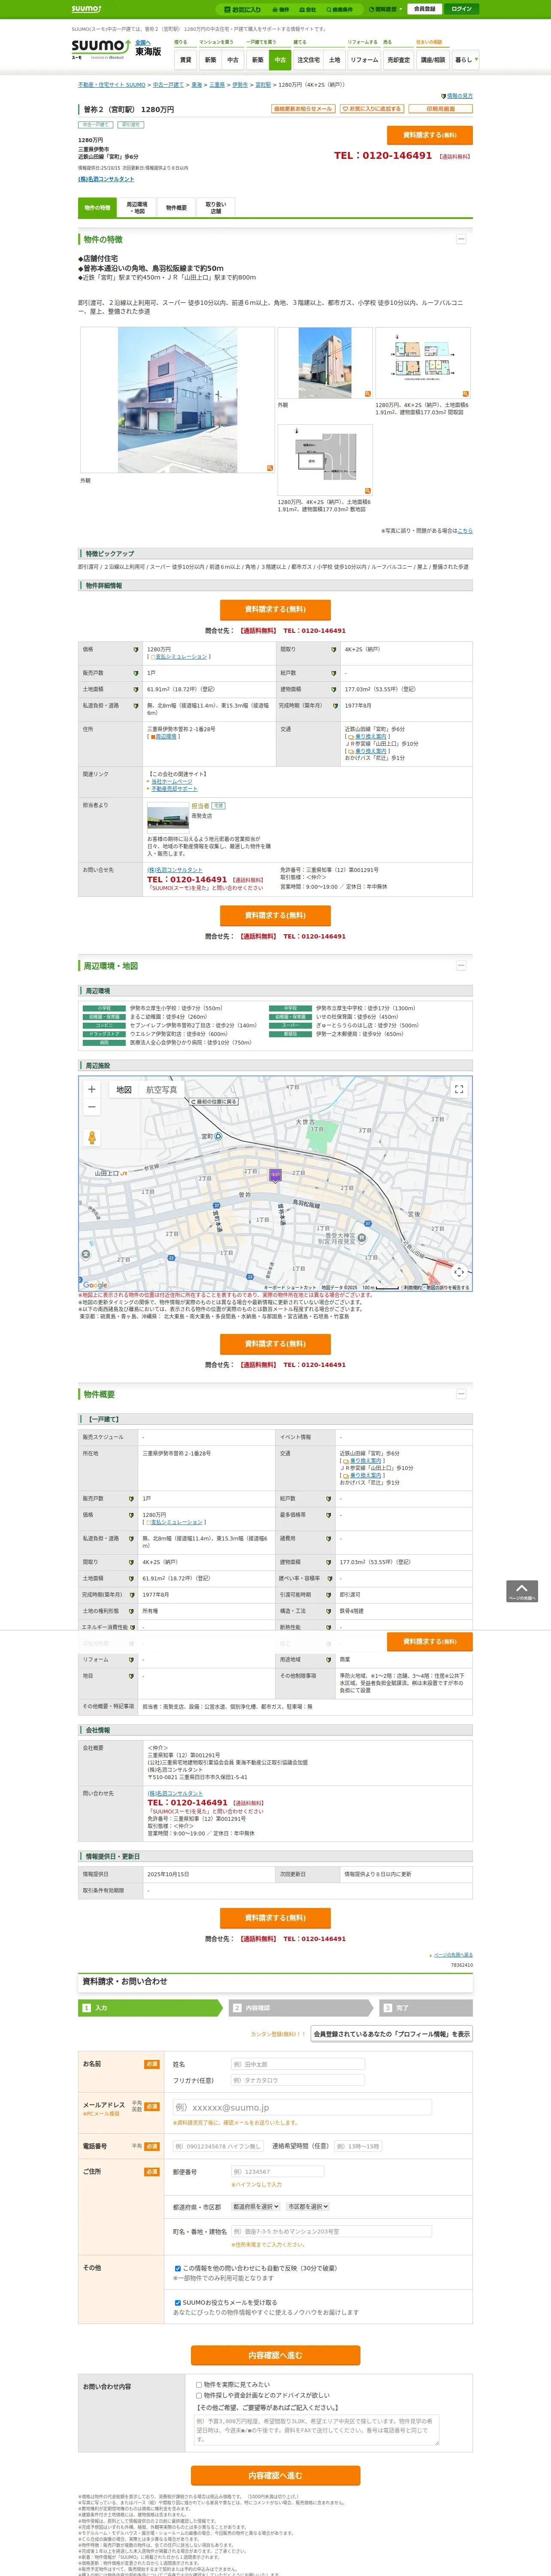551x2576 pixels.
Task: Zoom out on the map
Action: click(x=92, y=1107)
